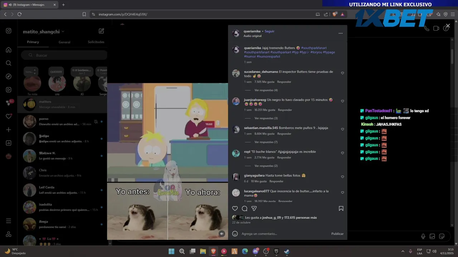
Task: Select the Instagram Mensajes browser tab
Action: (30, 5)
